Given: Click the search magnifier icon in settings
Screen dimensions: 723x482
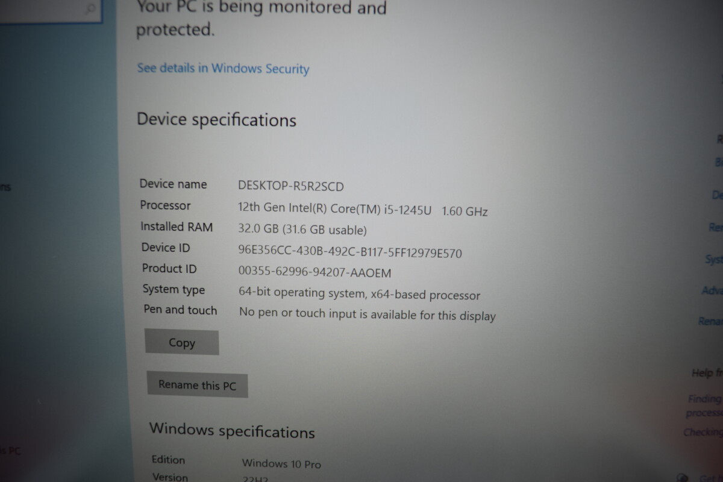Looking at the screenshot, I should 90,8.
